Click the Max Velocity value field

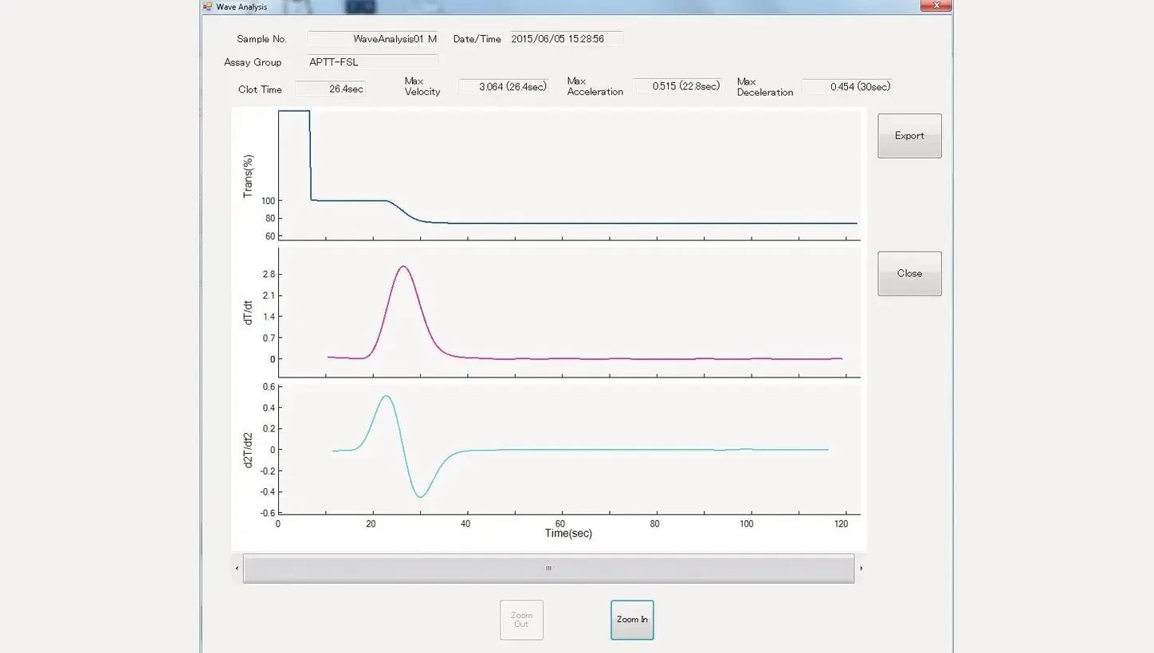pos(504,87)
